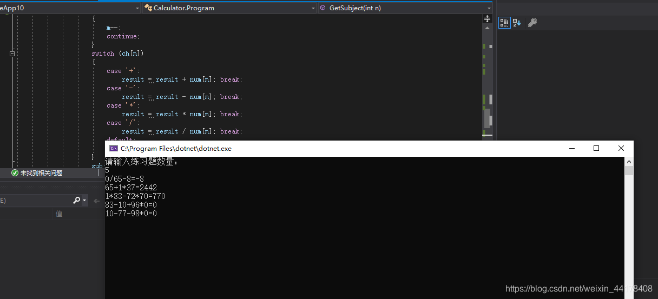Click the search input field
Screen dimensions: 658x299
[x=35, y=200]
